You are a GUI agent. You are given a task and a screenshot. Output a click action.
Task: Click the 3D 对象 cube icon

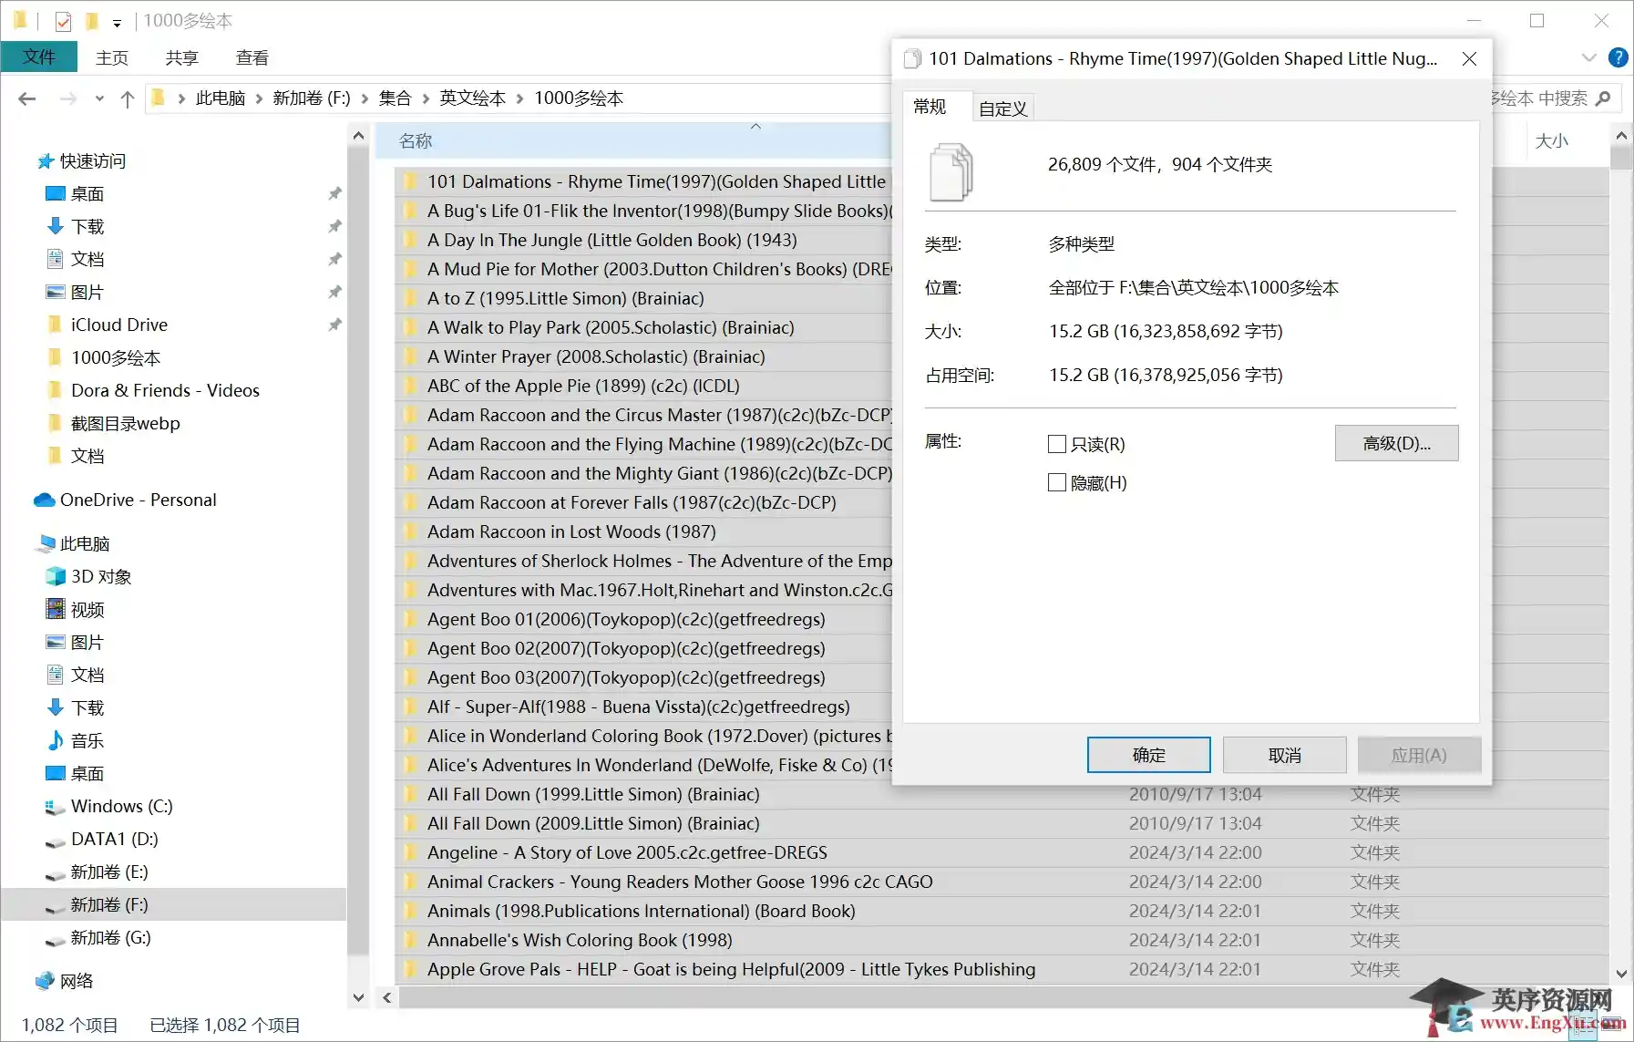55,576
